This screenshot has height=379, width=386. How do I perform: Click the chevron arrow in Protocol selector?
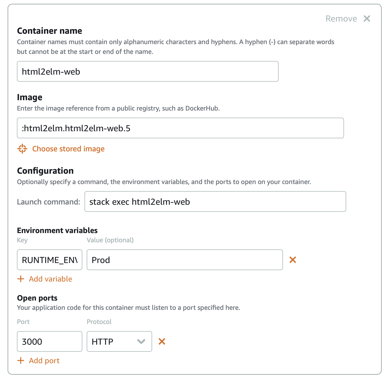click(x=141, y=341)
